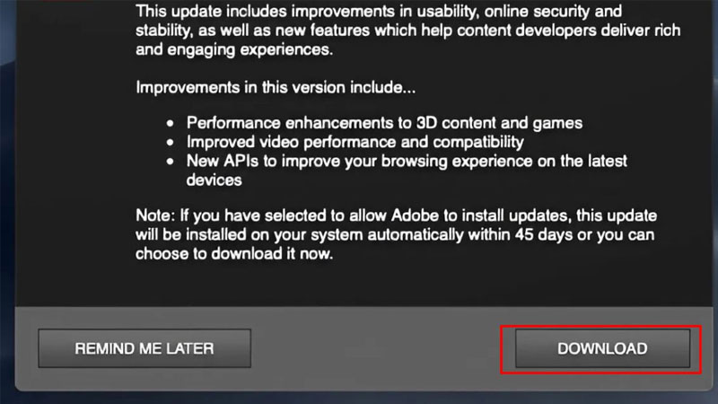
Task: Click the 'New APIs to improve your browsing' line
Action: 407,161
